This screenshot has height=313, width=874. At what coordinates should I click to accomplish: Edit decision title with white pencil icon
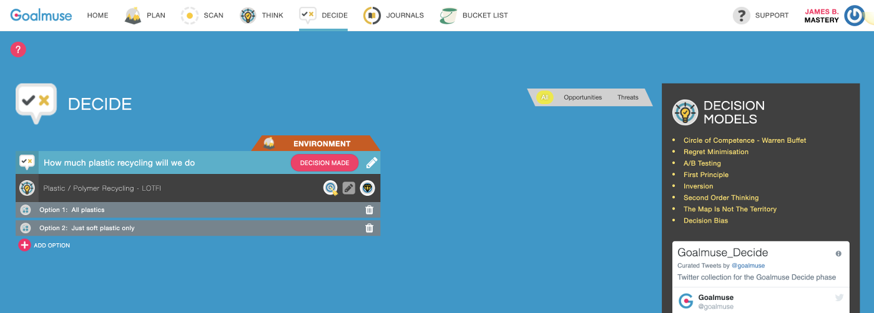[371, 163]
